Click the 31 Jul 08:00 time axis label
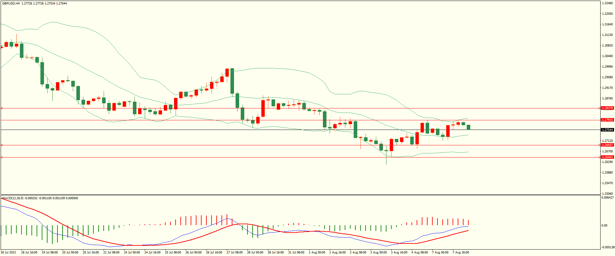 click(296, 252)
